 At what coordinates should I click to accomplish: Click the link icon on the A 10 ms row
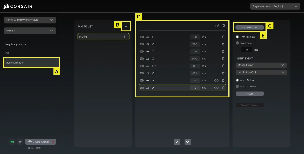pyautogui.click(x=216, y=88)
